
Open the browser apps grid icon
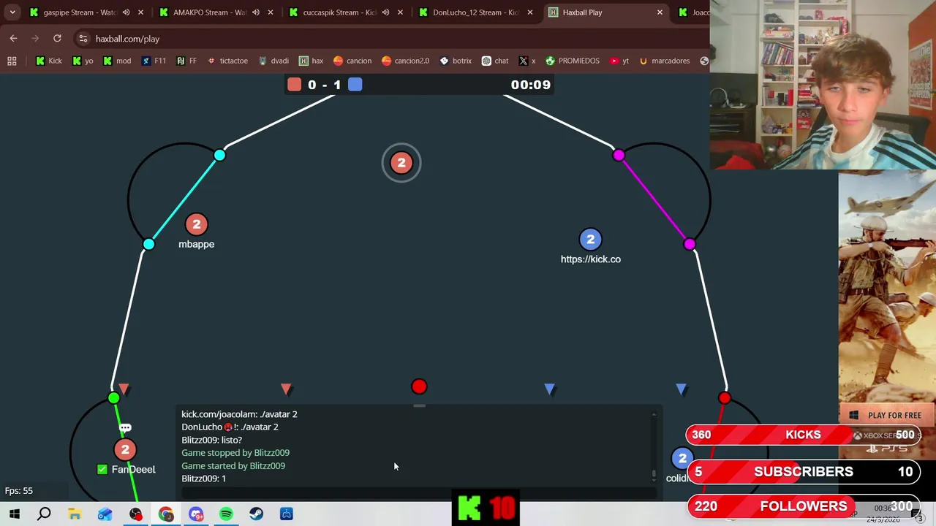click(12, 61)
